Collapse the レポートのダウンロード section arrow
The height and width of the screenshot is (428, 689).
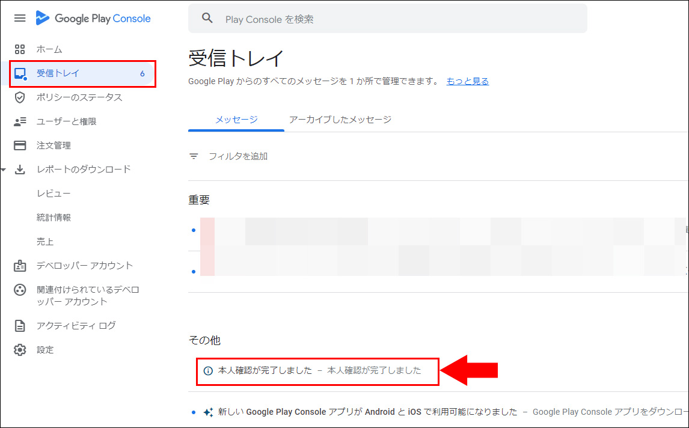4,170
